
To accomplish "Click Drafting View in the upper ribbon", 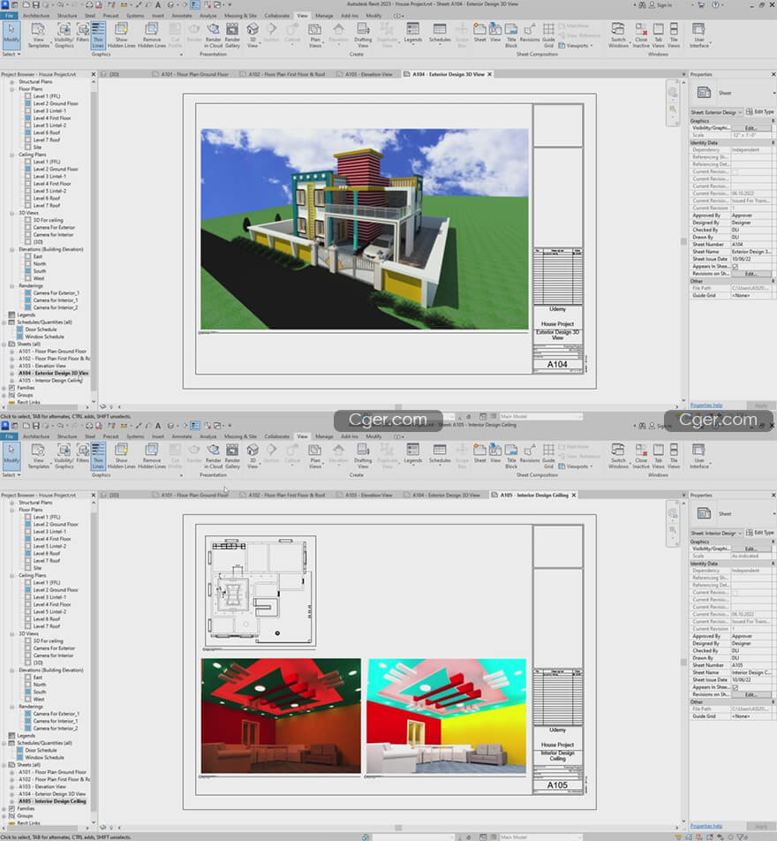I will [363, 35].
